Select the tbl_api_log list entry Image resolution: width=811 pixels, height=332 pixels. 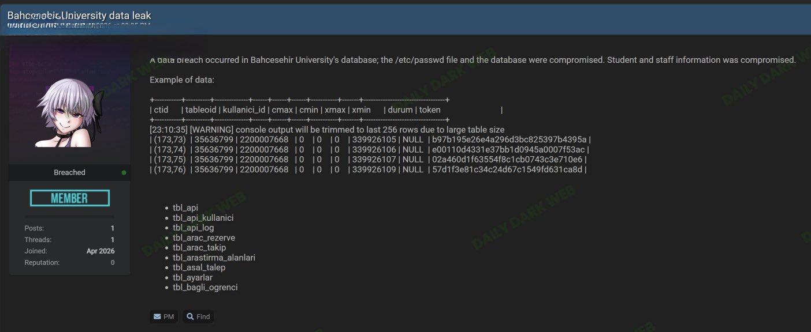click(x=194, y=228)
